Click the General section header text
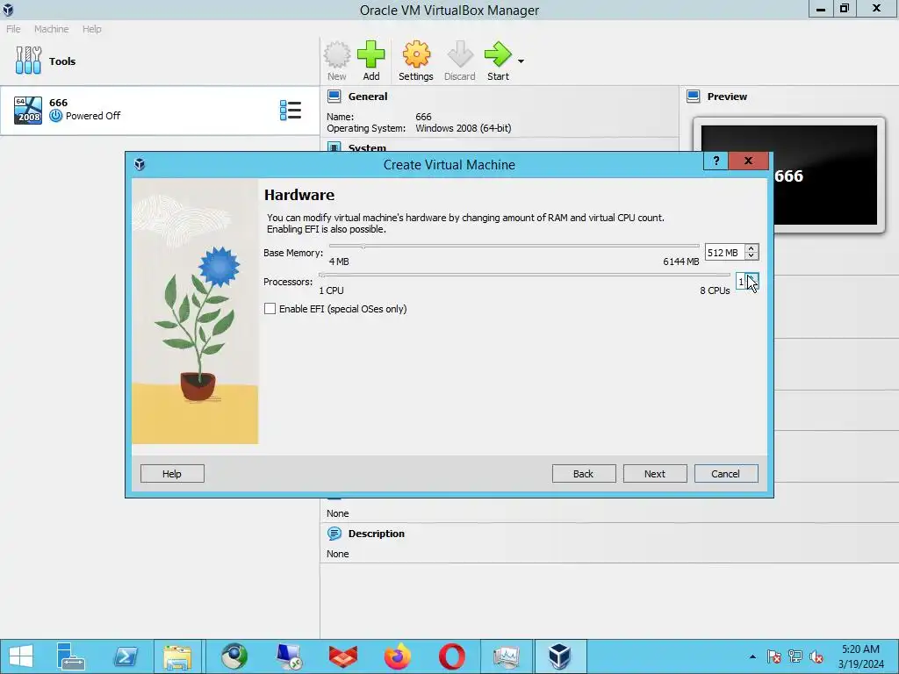This screenshot has height=674, width=899. [x=368, y=97]
